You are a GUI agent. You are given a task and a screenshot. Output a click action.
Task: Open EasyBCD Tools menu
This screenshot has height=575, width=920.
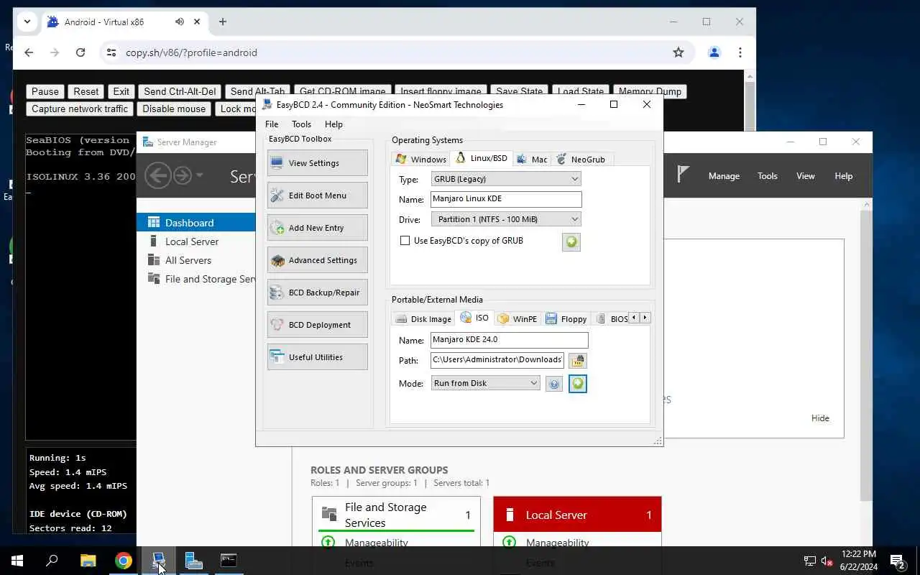point(302,124)
